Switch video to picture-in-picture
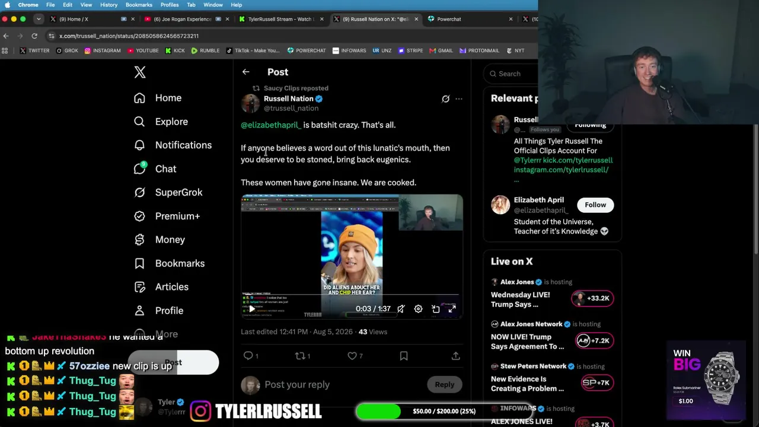Screen dimensions: 759x427 435,309
